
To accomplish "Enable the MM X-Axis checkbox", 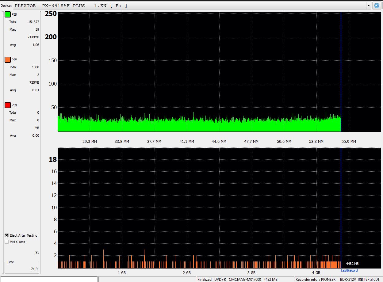I will pyautogui.click(x=7, y=242).
